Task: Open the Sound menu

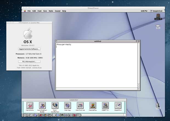Action: [x=58, y=11]
